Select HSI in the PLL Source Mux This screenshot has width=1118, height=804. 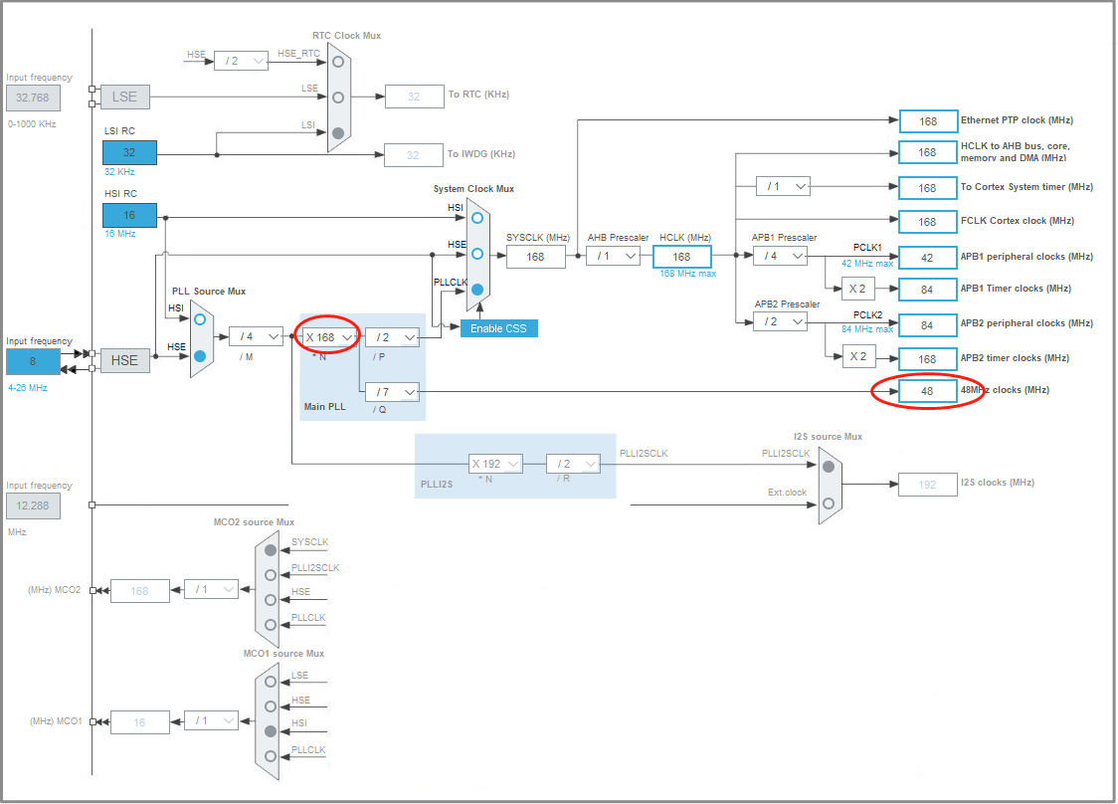click(198, 318)
